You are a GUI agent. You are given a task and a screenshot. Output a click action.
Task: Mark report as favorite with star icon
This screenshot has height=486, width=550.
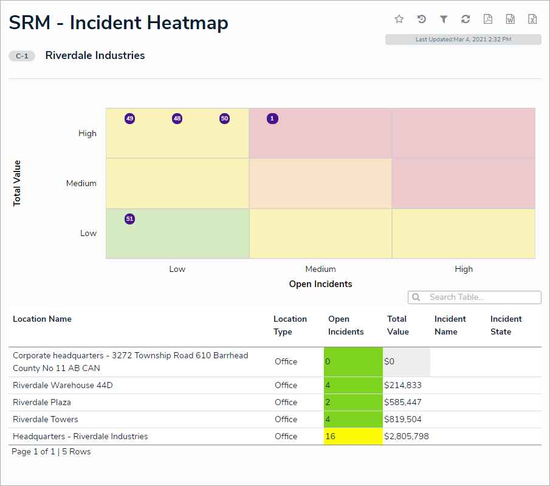click(x=399, y=19)
